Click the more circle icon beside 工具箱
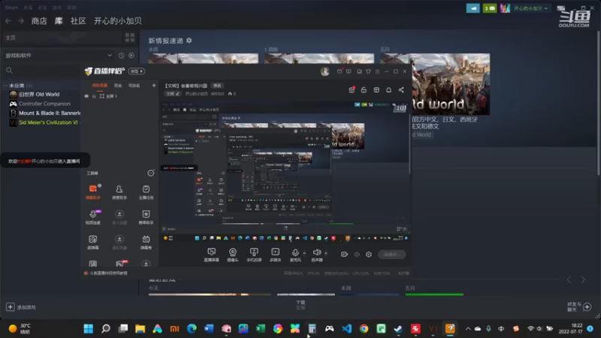This screenshot has height=338, width=601. tap(151, 174)
